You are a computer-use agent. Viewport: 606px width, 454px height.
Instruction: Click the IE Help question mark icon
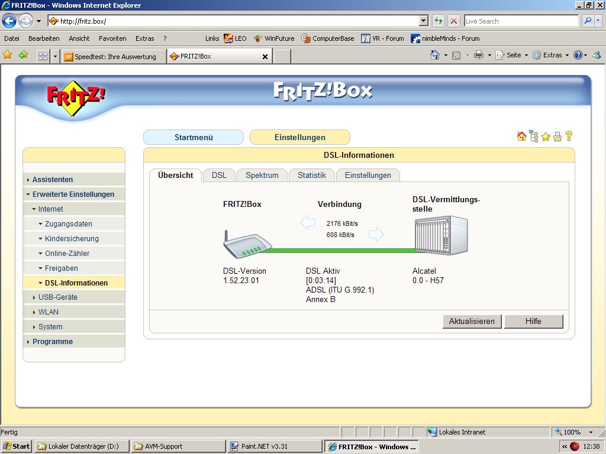tap(578, 55)
